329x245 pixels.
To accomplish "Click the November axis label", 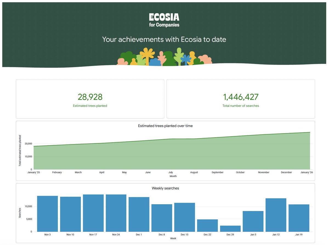I will pos(264,172).
